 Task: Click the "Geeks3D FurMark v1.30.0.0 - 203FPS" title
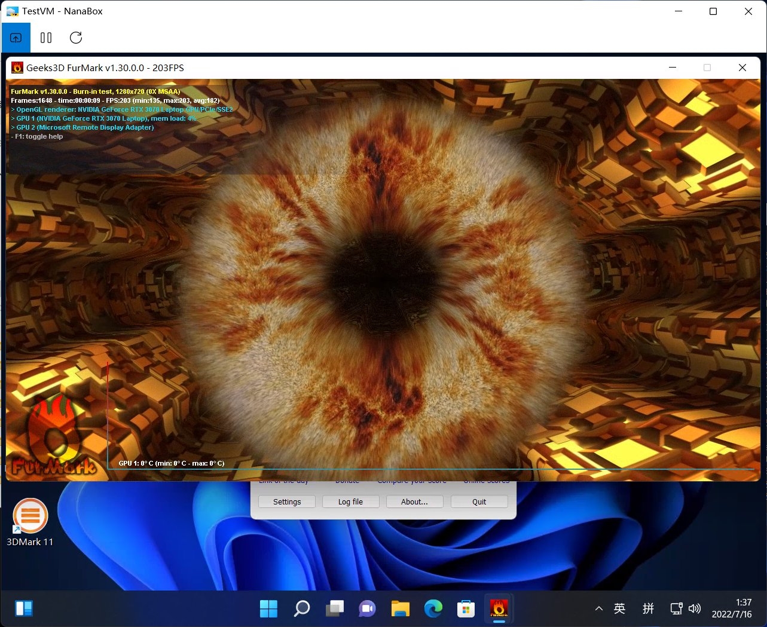coord(105,68)
